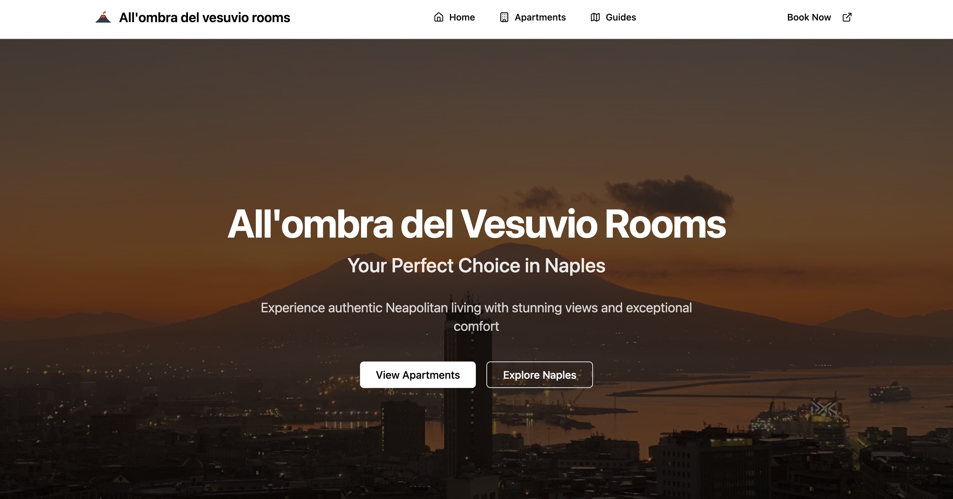Go to the Apartments nav item
This screenshot has width=953, height=499.
point(533,18)
